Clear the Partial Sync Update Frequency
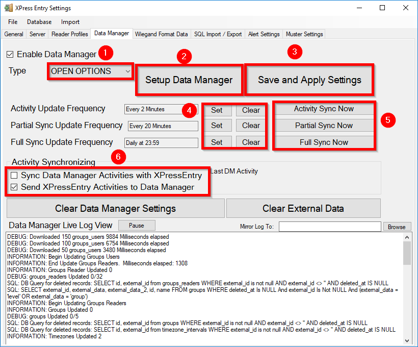Viewport: 418px width, 347px height. (251, 126)
